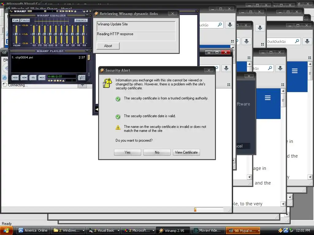The height and width of the screenshot is (235, 314).
Task: Close the Security Alert dialog
Action: (x=209, y=70)
